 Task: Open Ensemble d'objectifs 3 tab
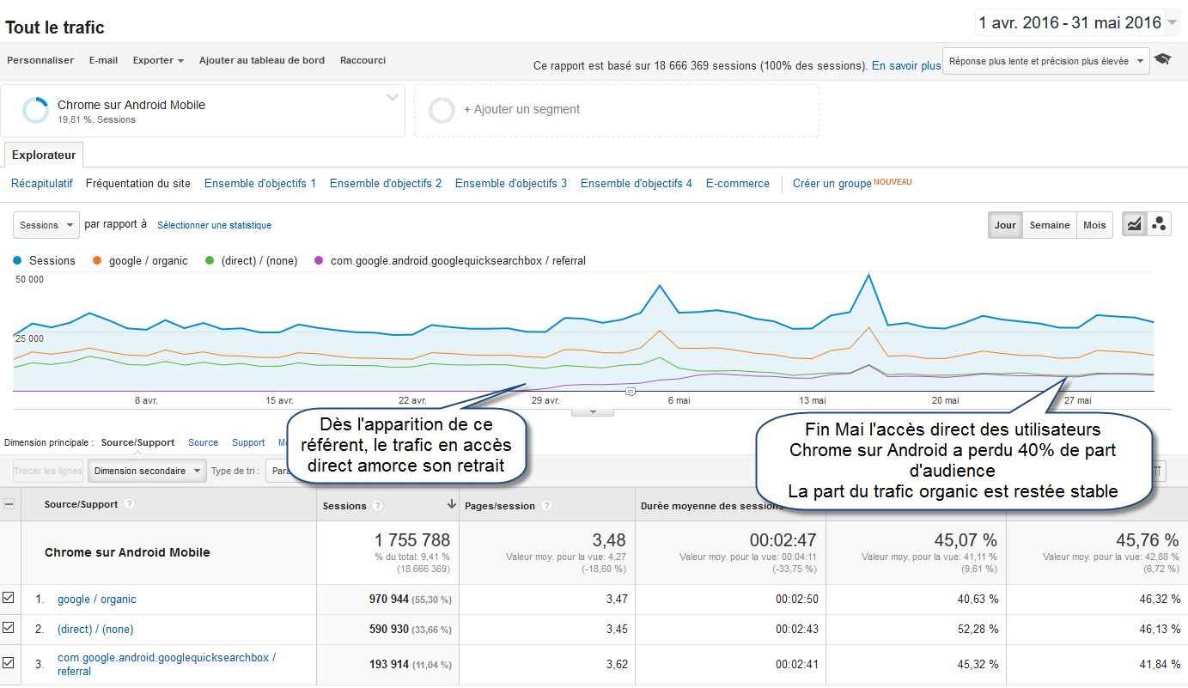tap(511, 183)
